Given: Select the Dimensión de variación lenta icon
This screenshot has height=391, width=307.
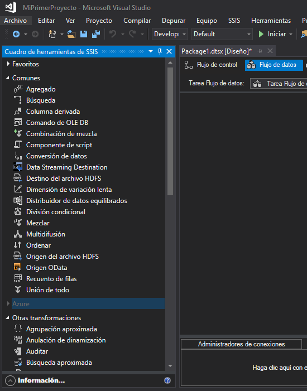Looking at the screenshot, I should [18, 190].
